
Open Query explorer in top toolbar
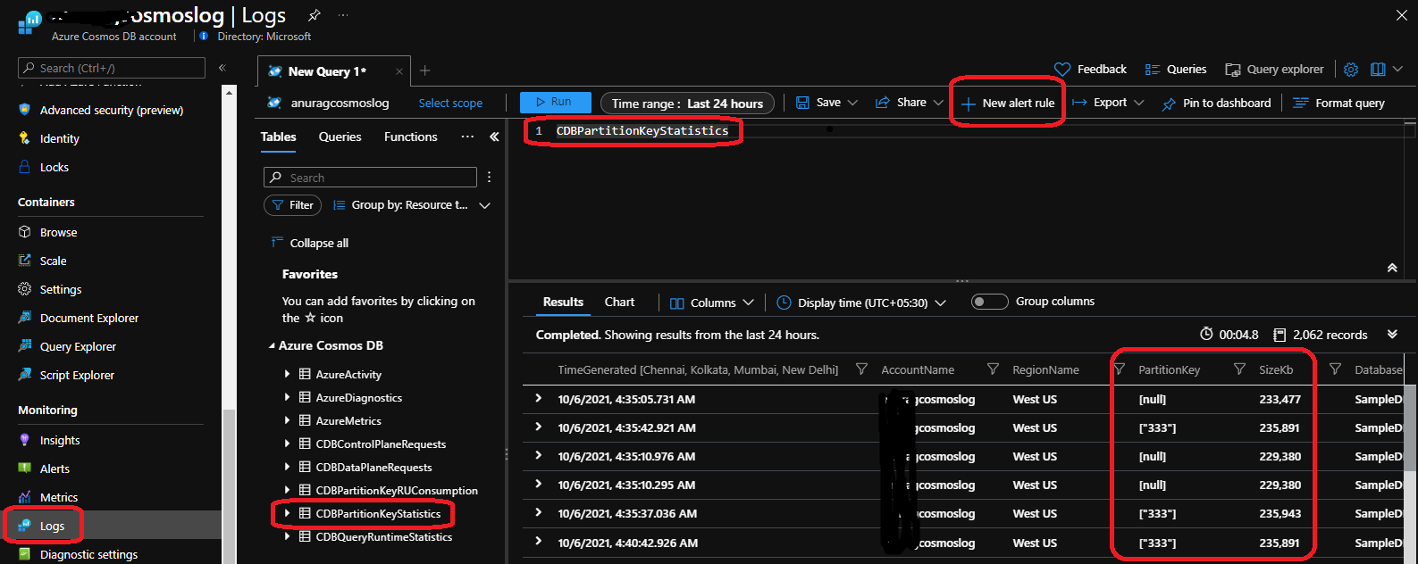click(x=1274, y=69)
